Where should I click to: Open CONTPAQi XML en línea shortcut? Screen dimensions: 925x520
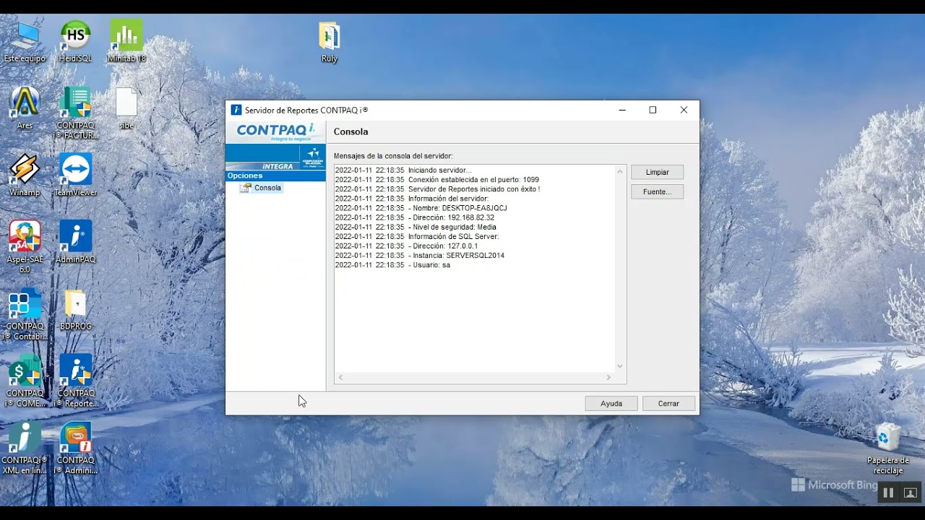pyautogui.click(x=25, y=448)
